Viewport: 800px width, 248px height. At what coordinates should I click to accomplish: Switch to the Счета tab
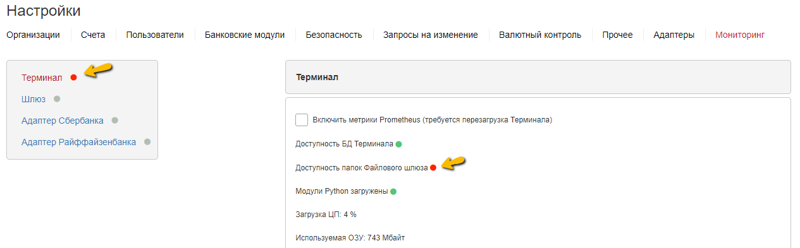tap(93, 35)
